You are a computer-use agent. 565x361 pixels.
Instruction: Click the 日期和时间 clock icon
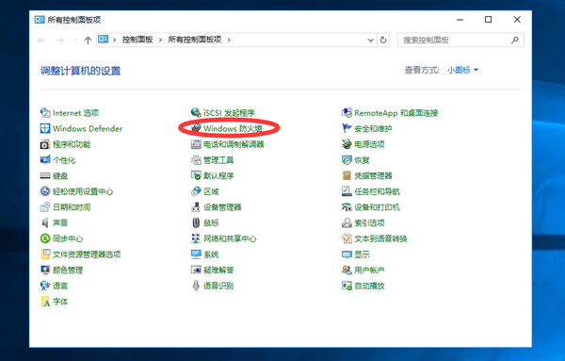pyautogui.click(x=45, y=207)
